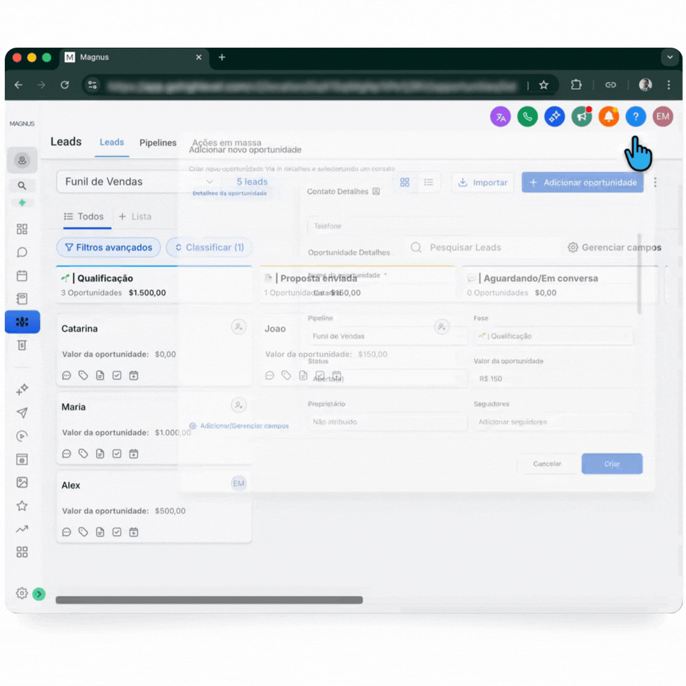
Task: Switch to board grid view
Action: coord(405,182)
